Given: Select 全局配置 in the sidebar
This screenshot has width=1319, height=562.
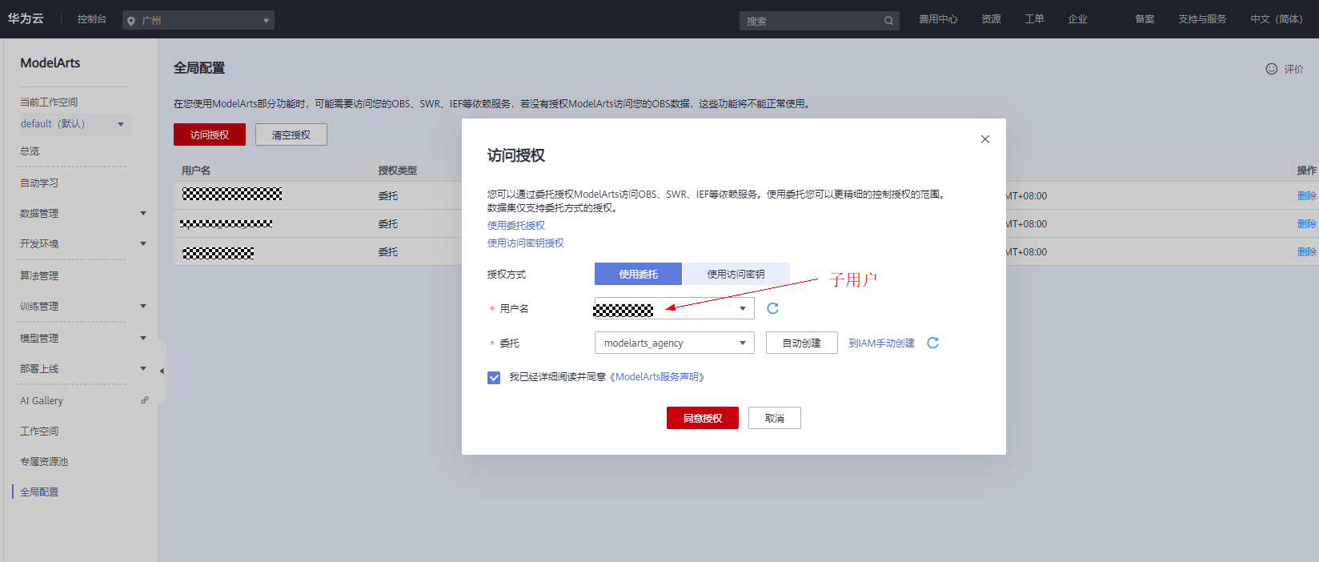Looking at the screenshot, I should 39,492.
